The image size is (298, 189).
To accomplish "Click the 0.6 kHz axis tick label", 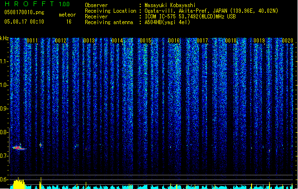I will pos(4,180).
